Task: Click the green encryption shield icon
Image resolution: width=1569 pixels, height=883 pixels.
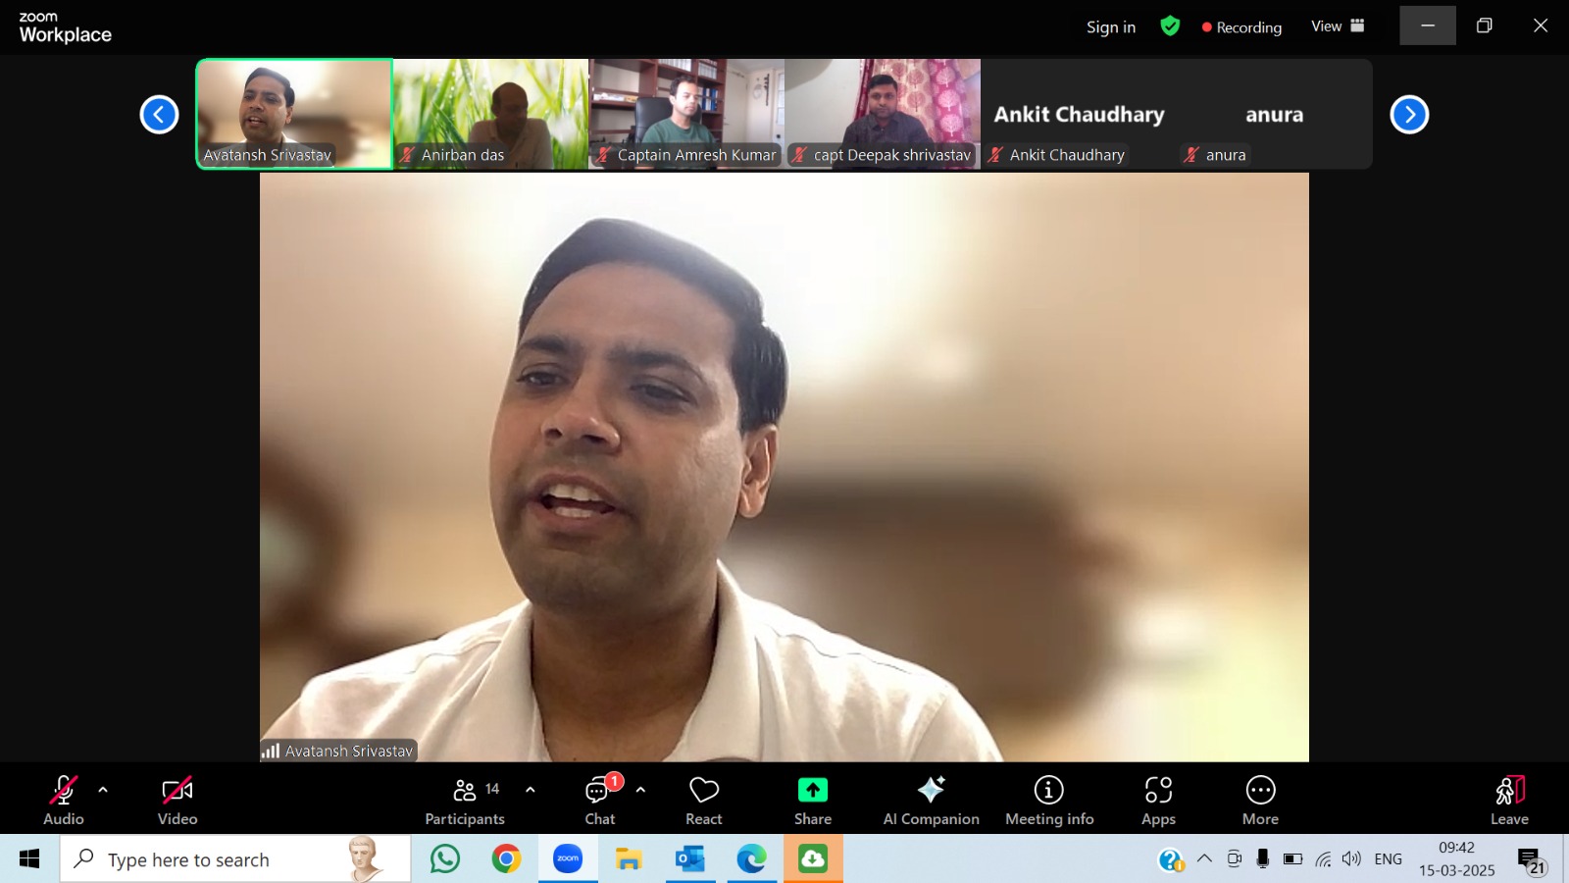Action: pos(1170,26)
